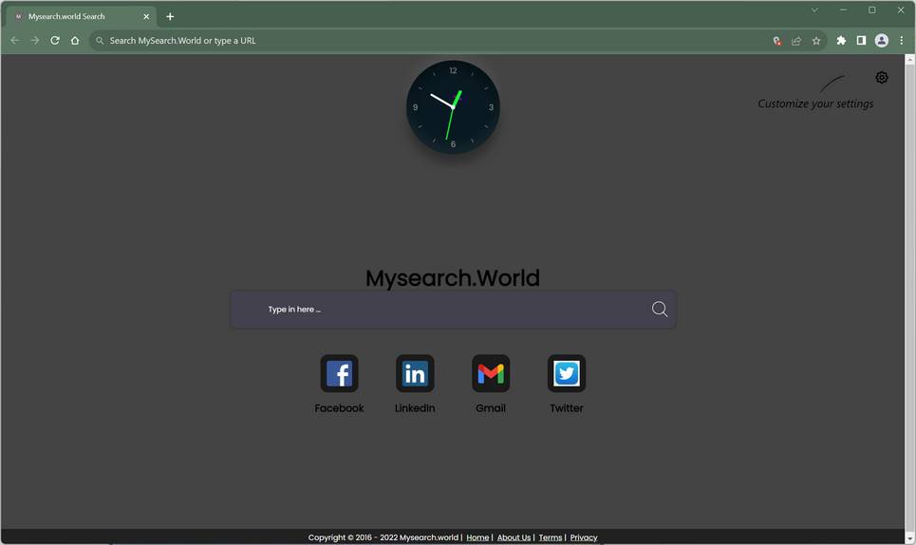Expand the tab search chevron
Viewport: 916px width, 545px height.
pyautogui.click(x=814, y=9)
